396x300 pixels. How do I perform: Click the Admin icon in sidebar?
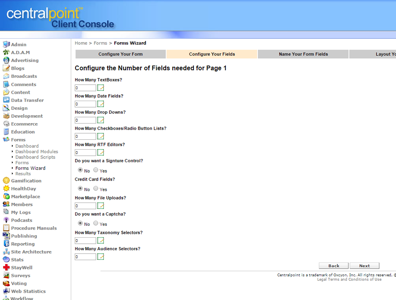pyautogui.click(x=6, y=44)
